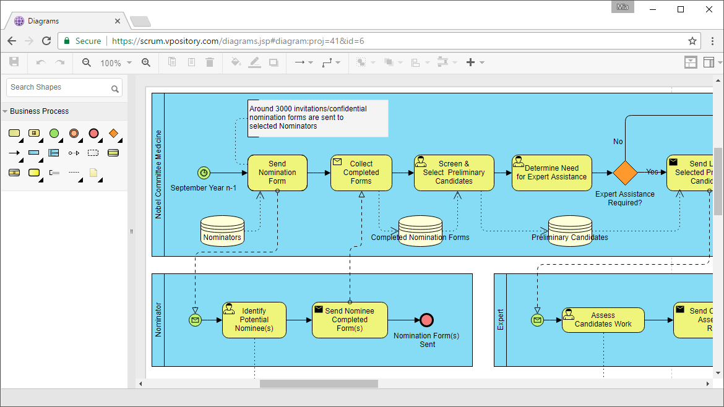Select the Message Flow connector shape

(x=74, y=153)
